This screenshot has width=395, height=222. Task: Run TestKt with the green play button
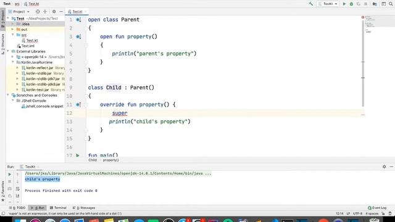click(x=344, y=4)
